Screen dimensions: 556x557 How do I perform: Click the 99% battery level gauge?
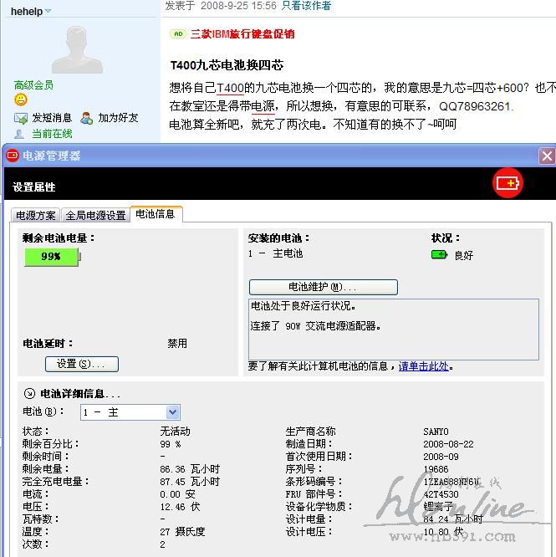pos(53,257)
